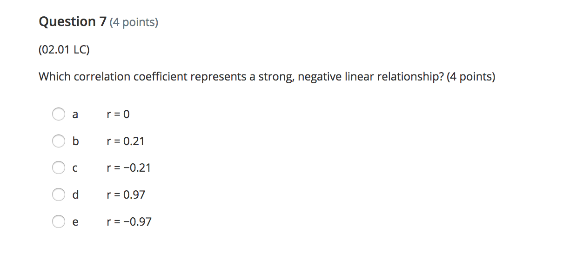Select radio button for option a

tap(59, 114)
